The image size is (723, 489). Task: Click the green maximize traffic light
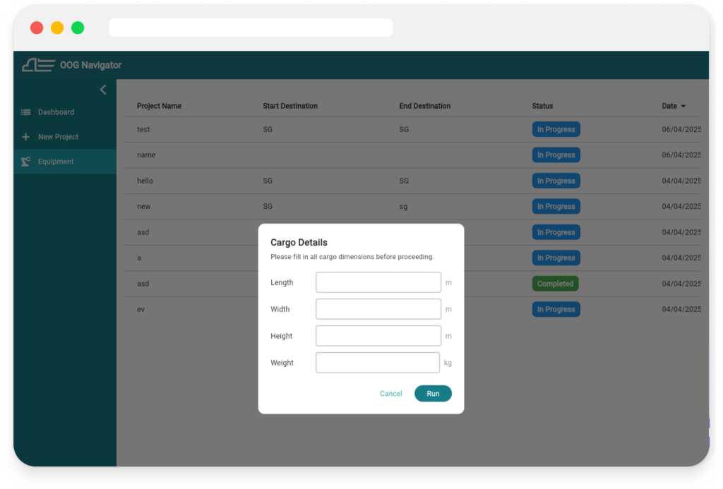tap(77, 28)
